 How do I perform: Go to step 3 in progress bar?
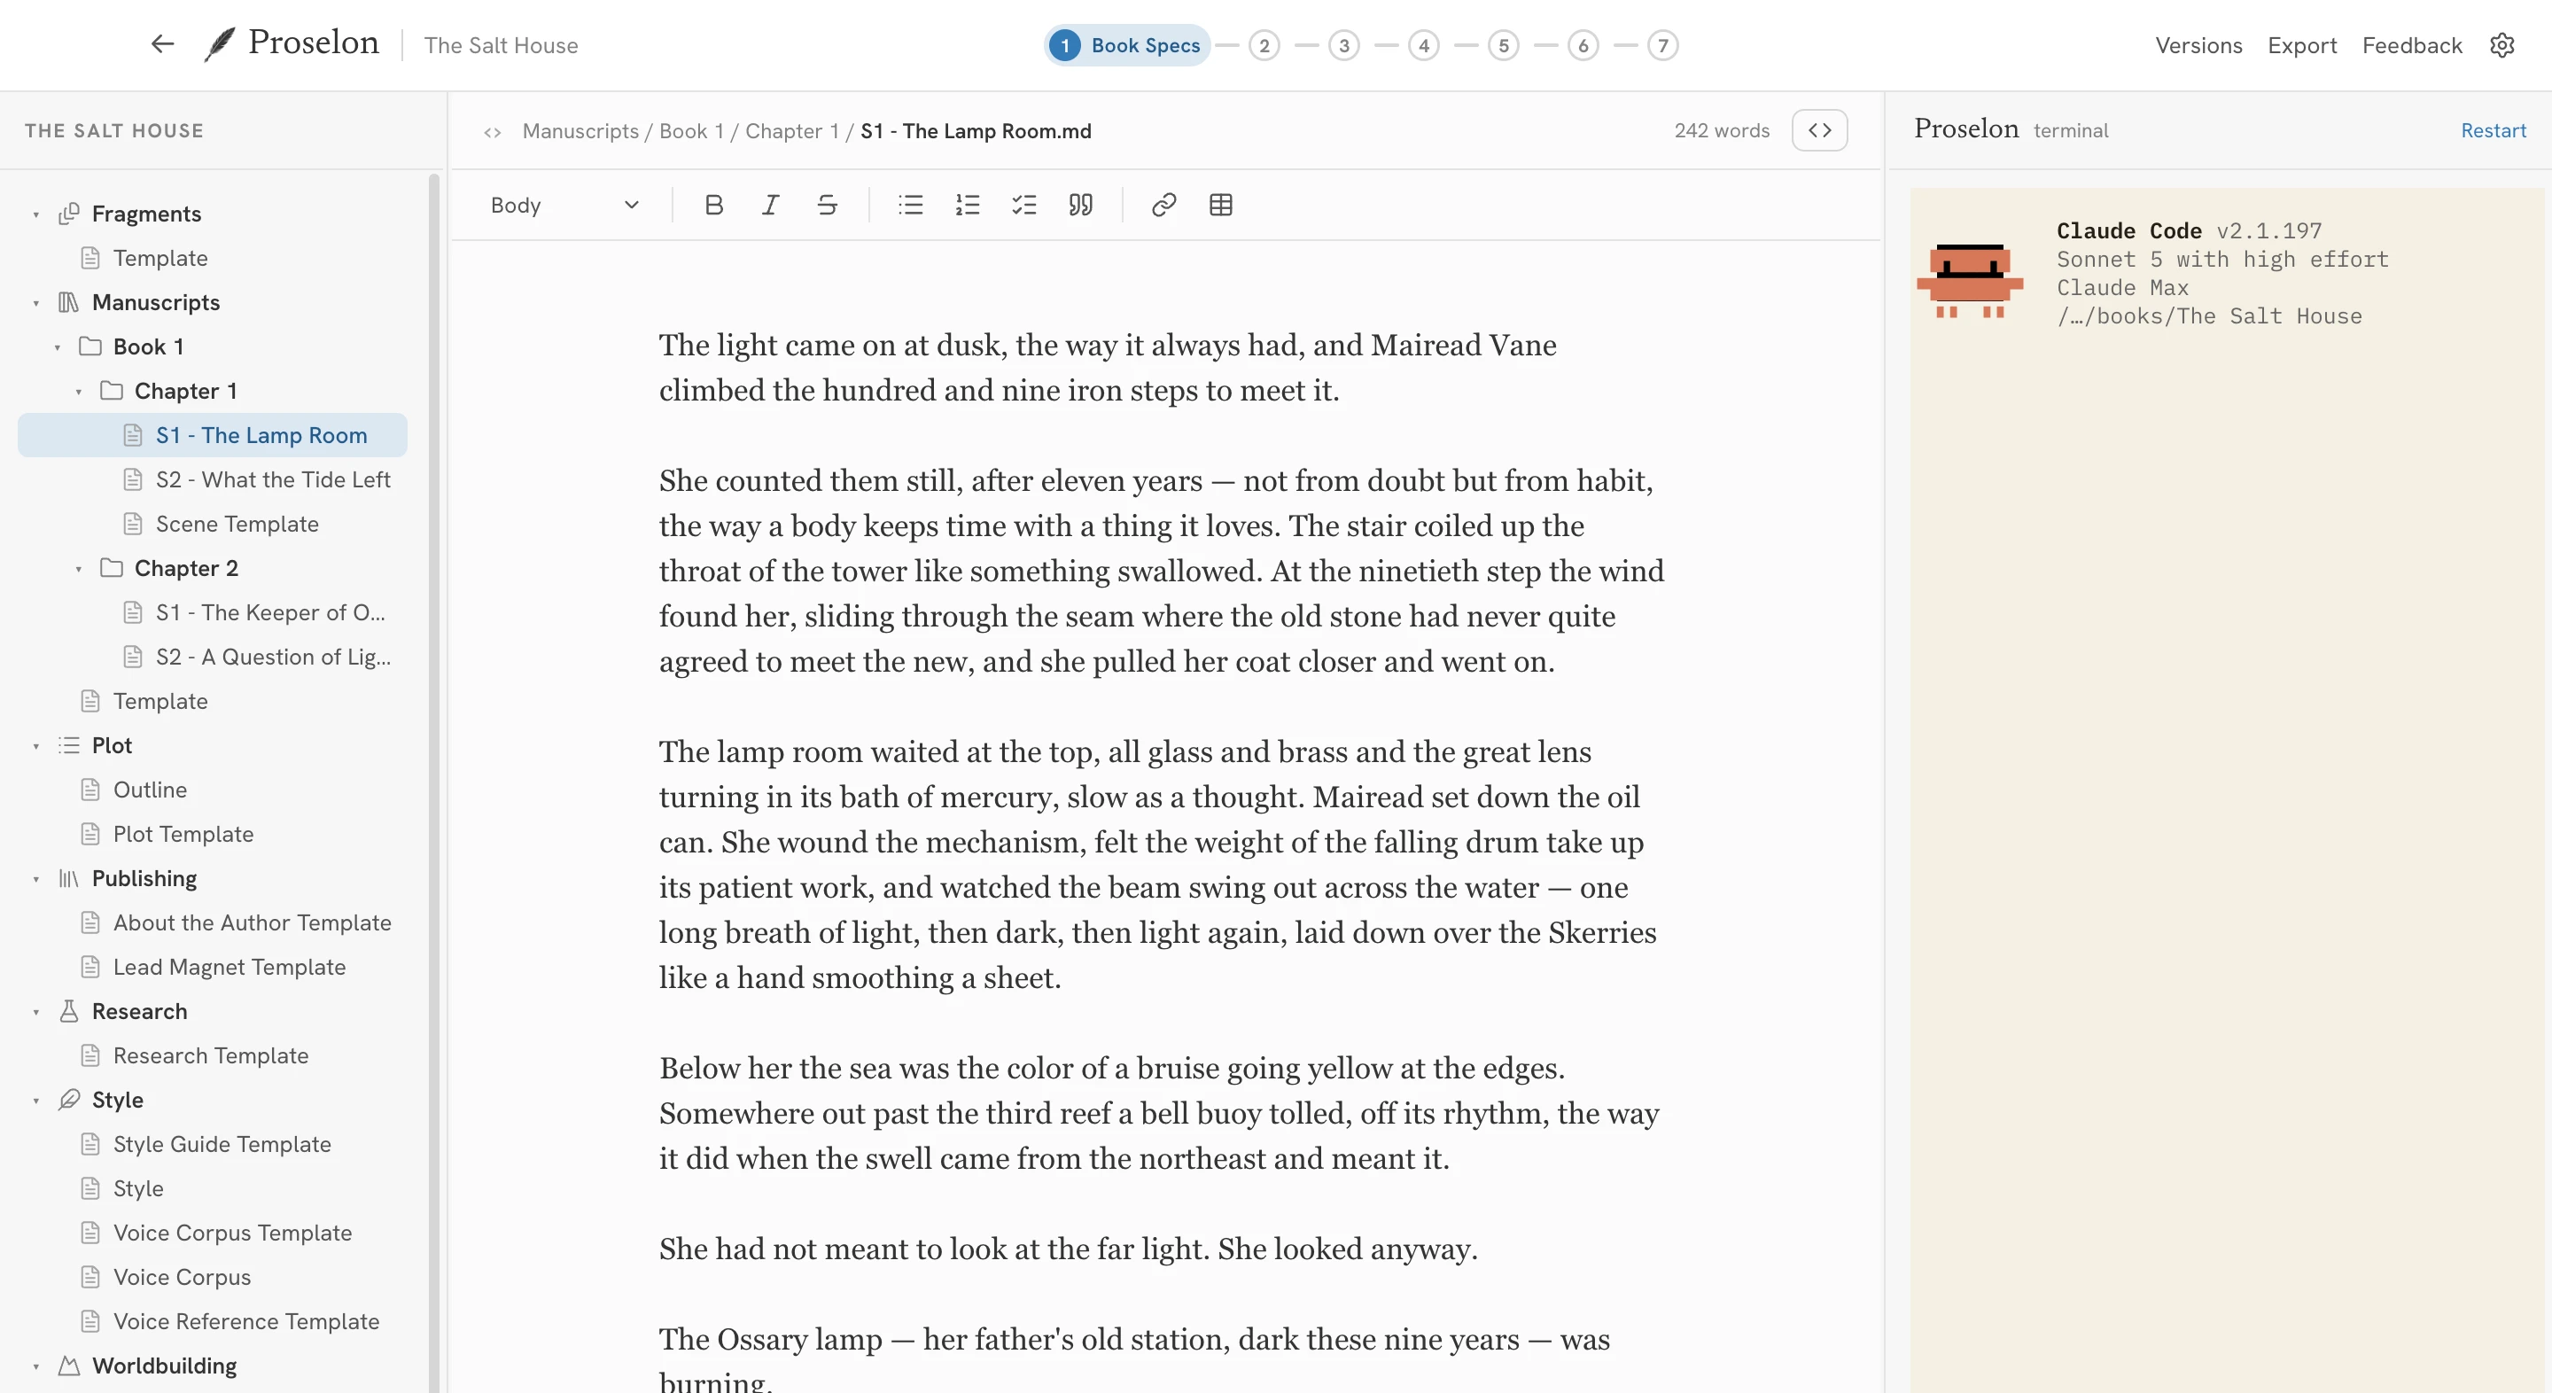click(x=1344, y=45)
